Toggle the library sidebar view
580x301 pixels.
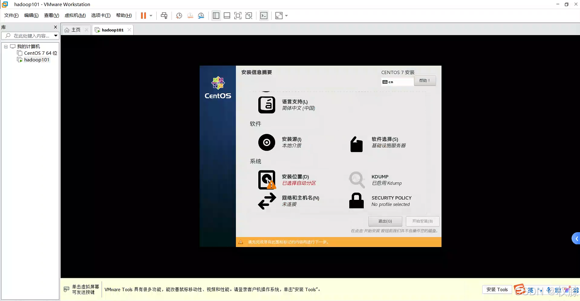pyautogui.click(x=216, y=16)
